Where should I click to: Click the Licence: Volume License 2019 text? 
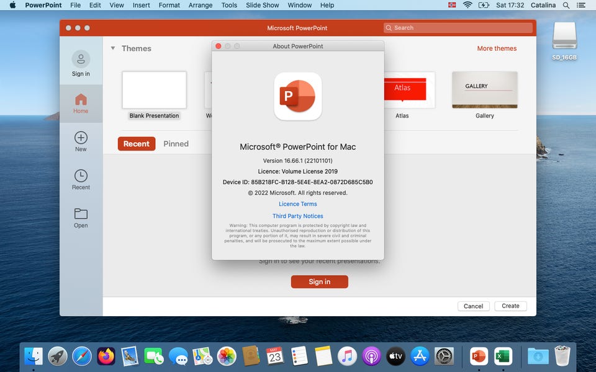(x=297, y=171)
